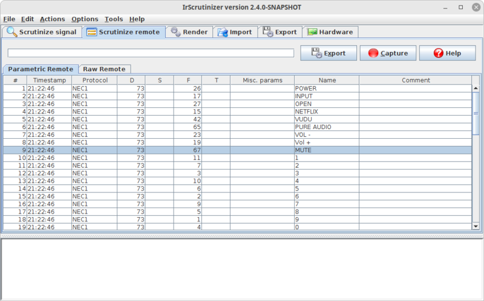484x301 pixels.
Task: Click the Scrutinize remote tab icon
Action: click(x=91, y=32)
